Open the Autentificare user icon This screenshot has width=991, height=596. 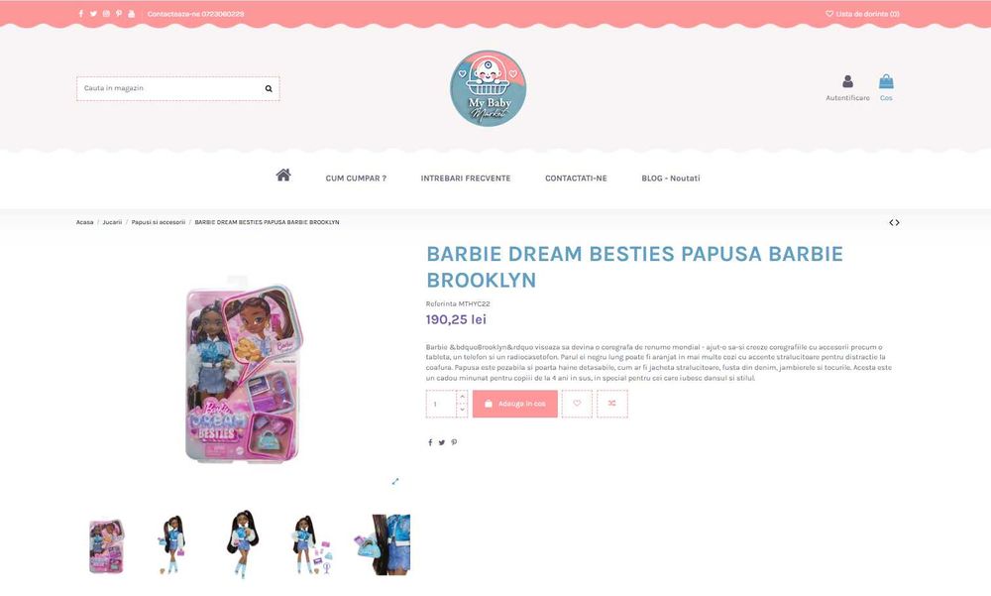pyautogui.click(x=847, y=81)
